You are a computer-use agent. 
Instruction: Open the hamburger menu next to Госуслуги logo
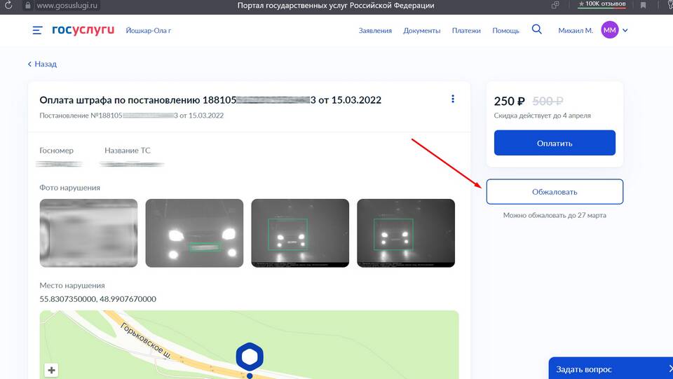point(37,30)
